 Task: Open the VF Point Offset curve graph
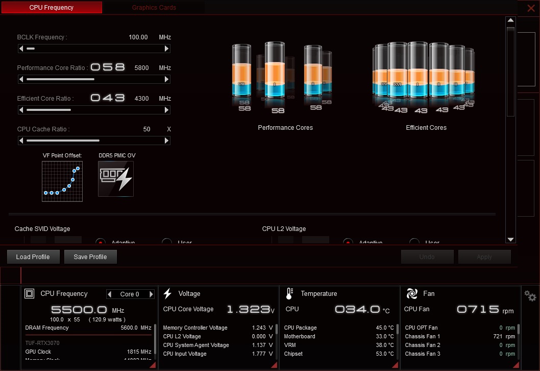click(x=62, y=181)
